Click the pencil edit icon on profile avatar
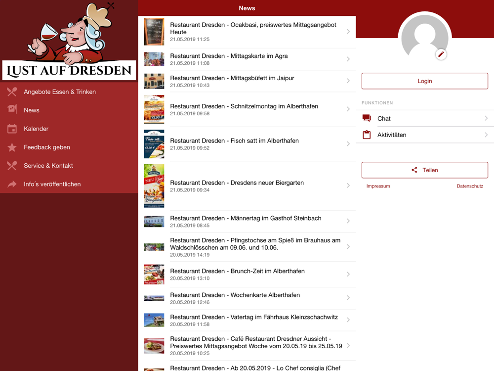This screenshot has height=371, width=494. [441, 54]
